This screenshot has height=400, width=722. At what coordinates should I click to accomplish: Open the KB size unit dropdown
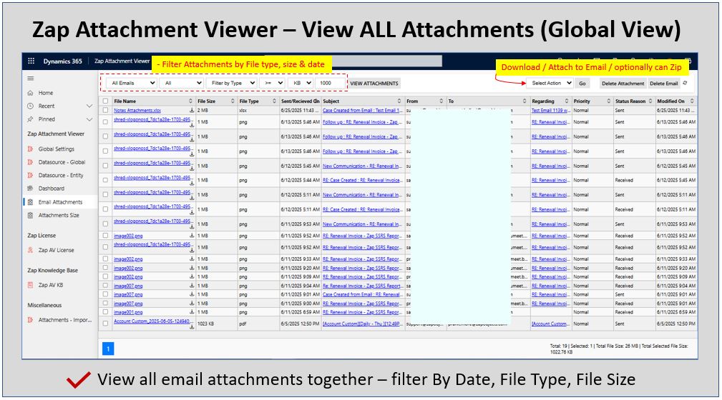tap(301, 84)
